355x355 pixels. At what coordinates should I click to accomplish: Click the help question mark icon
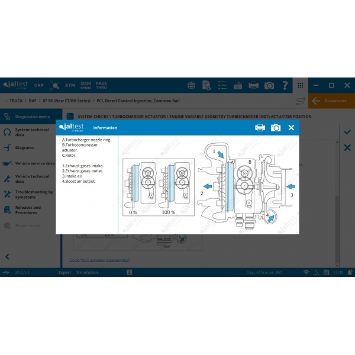pos(285,85)
